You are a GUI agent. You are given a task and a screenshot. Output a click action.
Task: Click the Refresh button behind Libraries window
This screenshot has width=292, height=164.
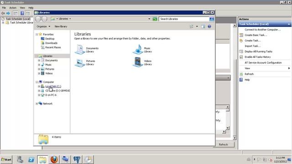point(224,144)
